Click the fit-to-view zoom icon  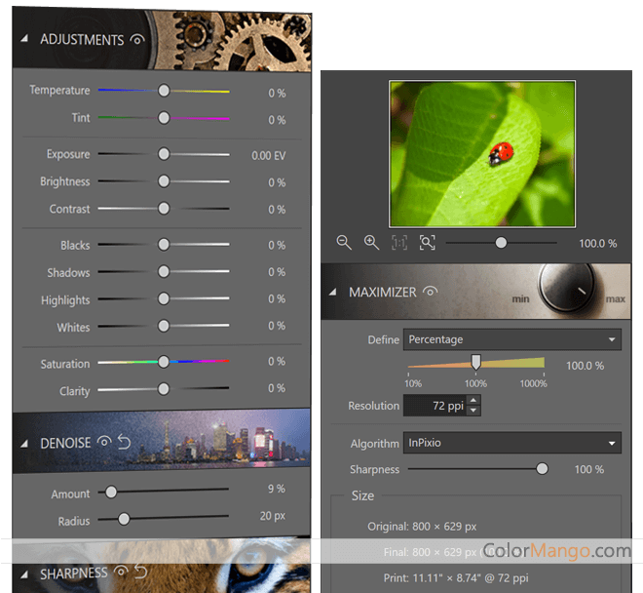[427, 243]
